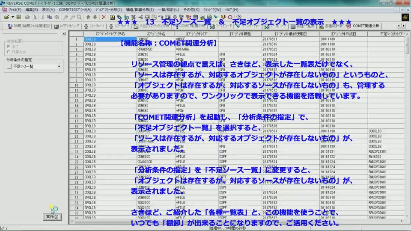The image size is (411, 231).
Task: Click the up arrow toolbar icon
Action: tap(88, 17)
